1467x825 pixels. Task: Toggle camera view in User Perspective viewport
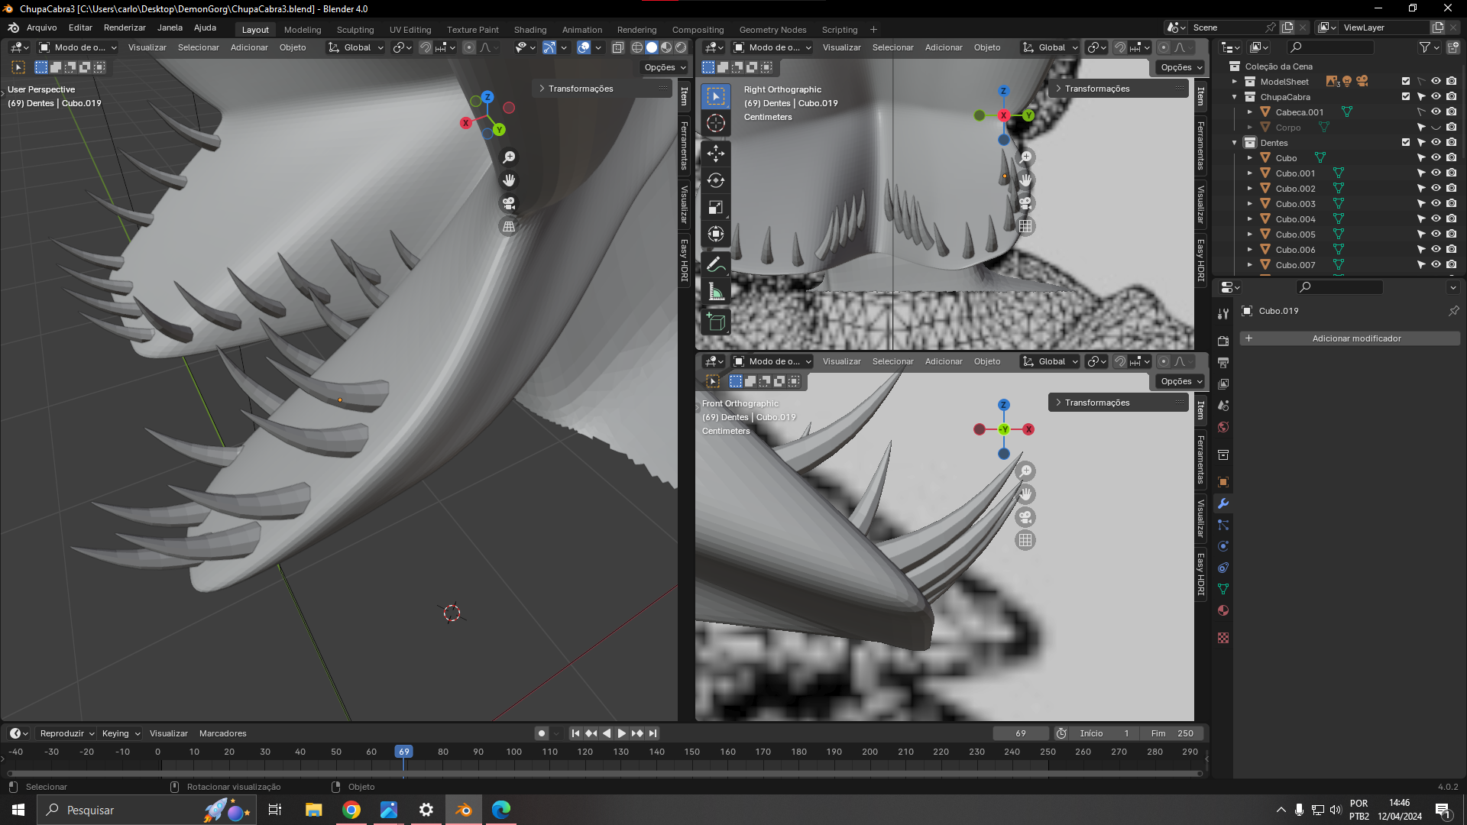point(509,203)
